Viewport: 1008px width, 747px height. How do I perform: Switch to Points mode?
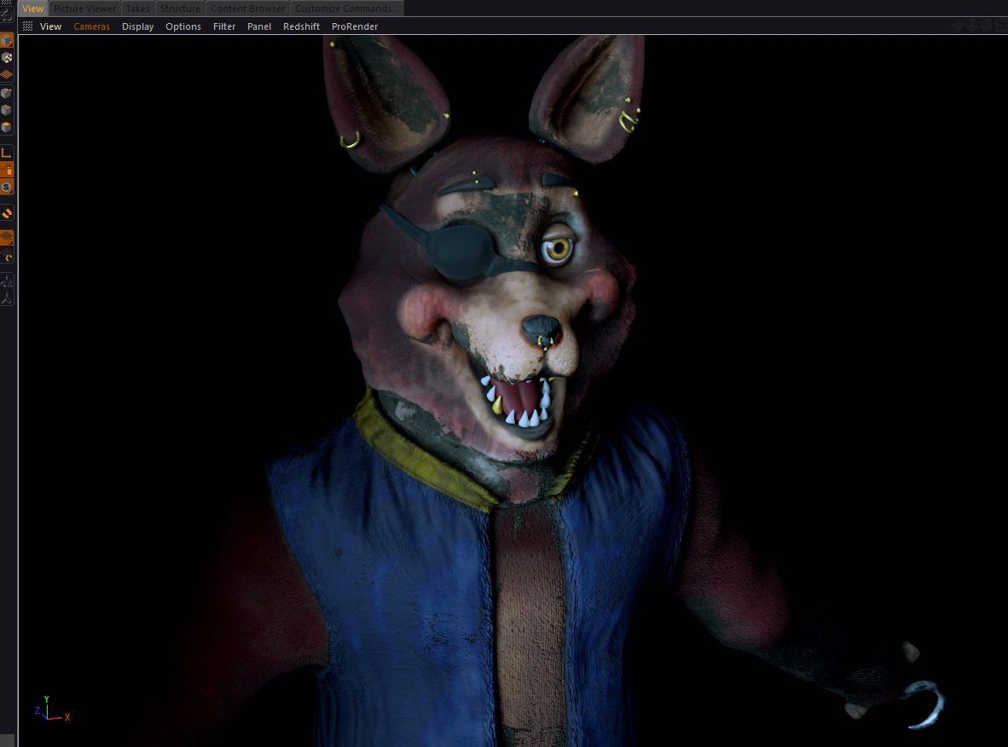pos(7,93)
